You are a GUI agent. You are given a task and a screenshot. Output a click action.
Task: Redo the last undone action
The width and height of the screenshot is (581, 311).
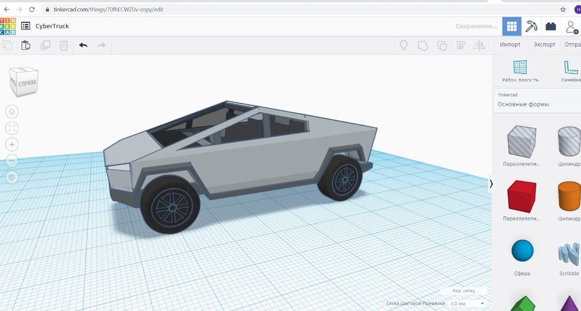point(101,45)
